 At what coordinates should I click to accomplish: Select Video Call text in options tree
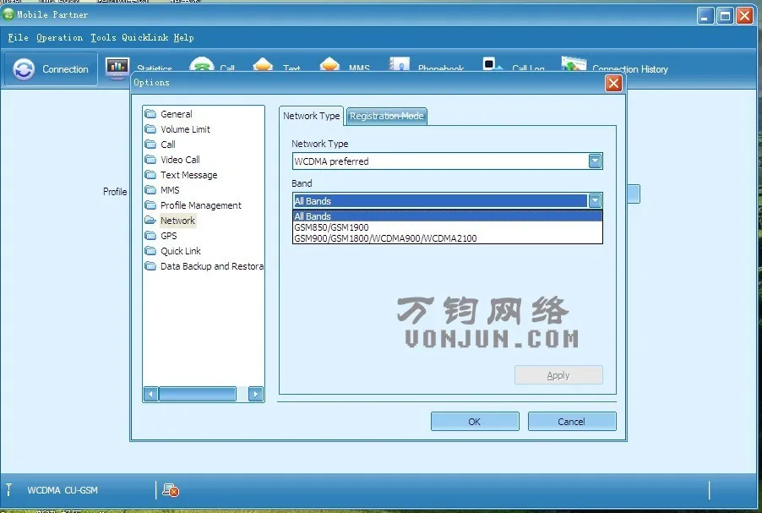point(180,160)
